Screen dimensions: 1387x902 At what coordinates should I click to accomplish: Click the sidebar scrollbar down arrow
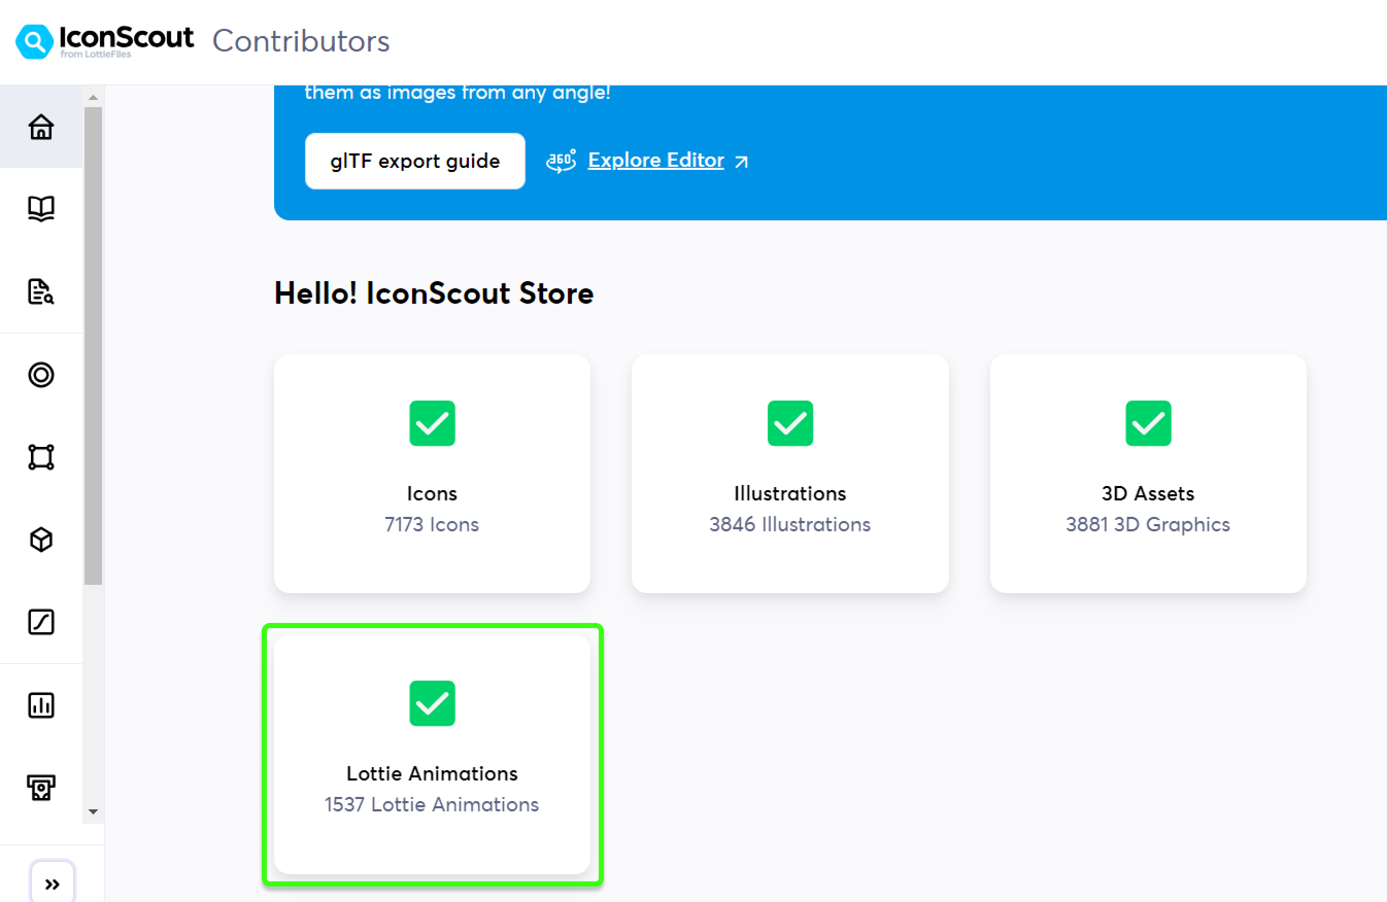(x=93, y=811)
